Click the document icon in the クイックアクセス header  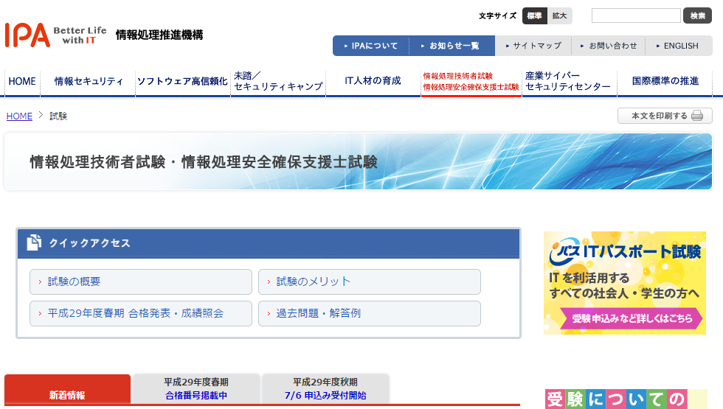34,242
